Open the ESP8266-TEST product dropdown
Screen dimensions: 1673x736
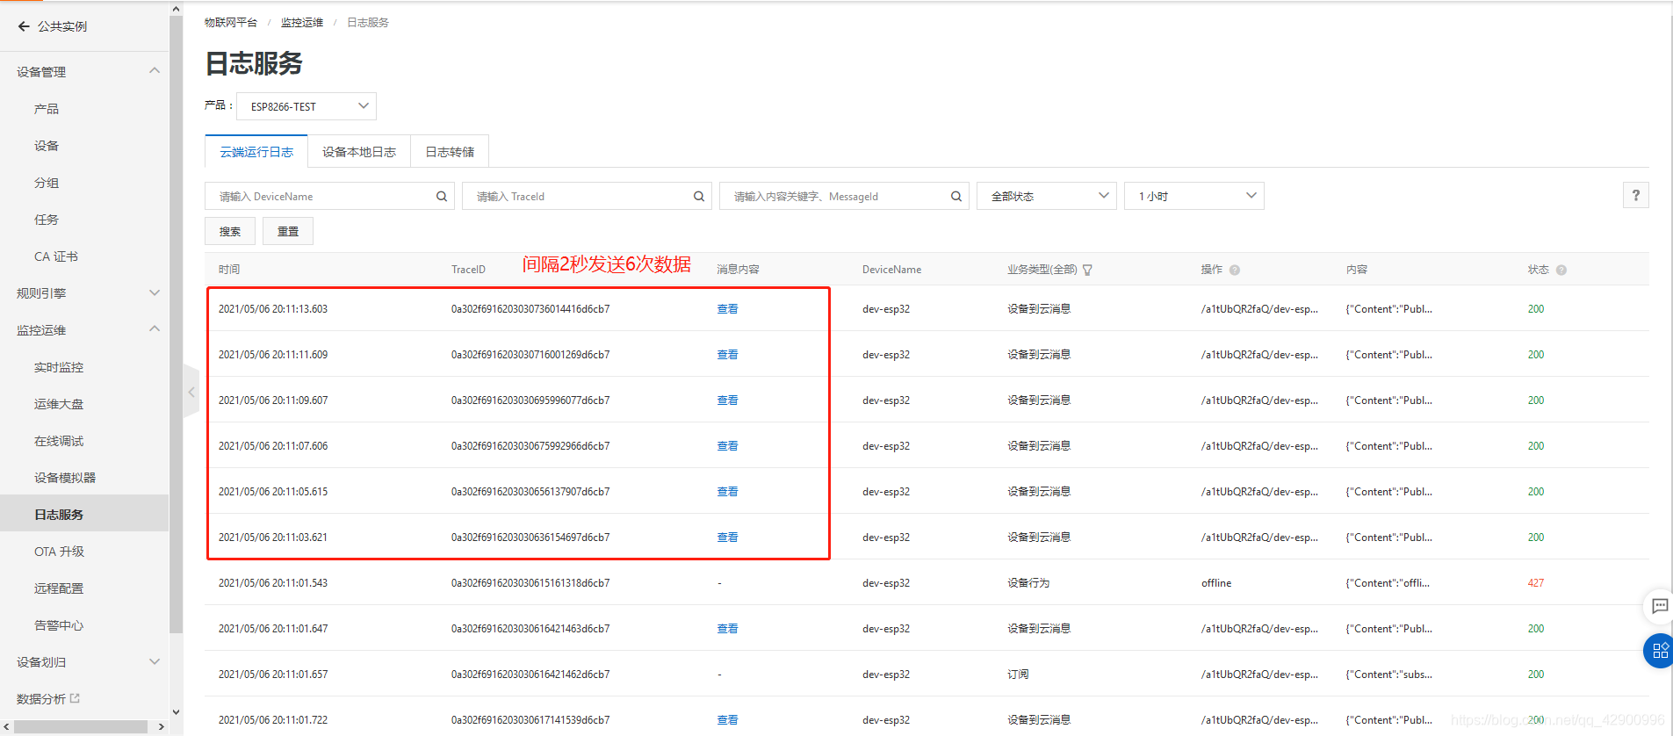pos(306,106)
